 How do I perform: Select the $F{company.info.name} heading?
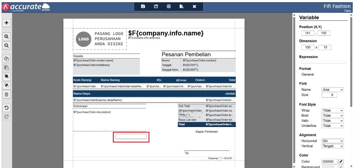[x=166, y=33]
